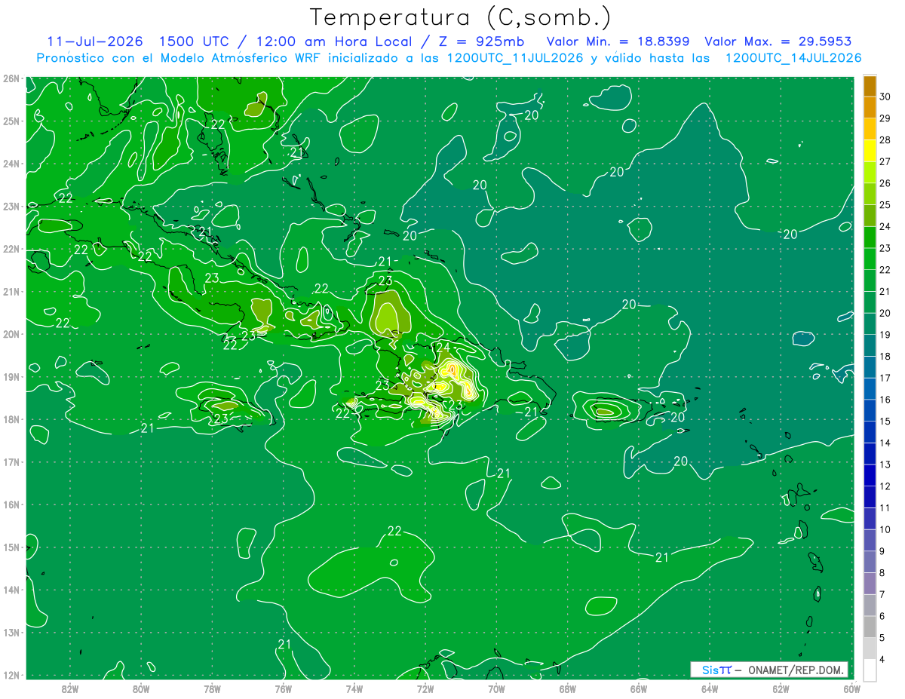Click colorbar segment between 29 and 30

point(870,108)
